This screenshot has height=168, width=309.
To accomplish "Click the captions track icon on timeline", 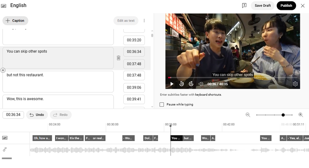I will click(x=5, y=138).
